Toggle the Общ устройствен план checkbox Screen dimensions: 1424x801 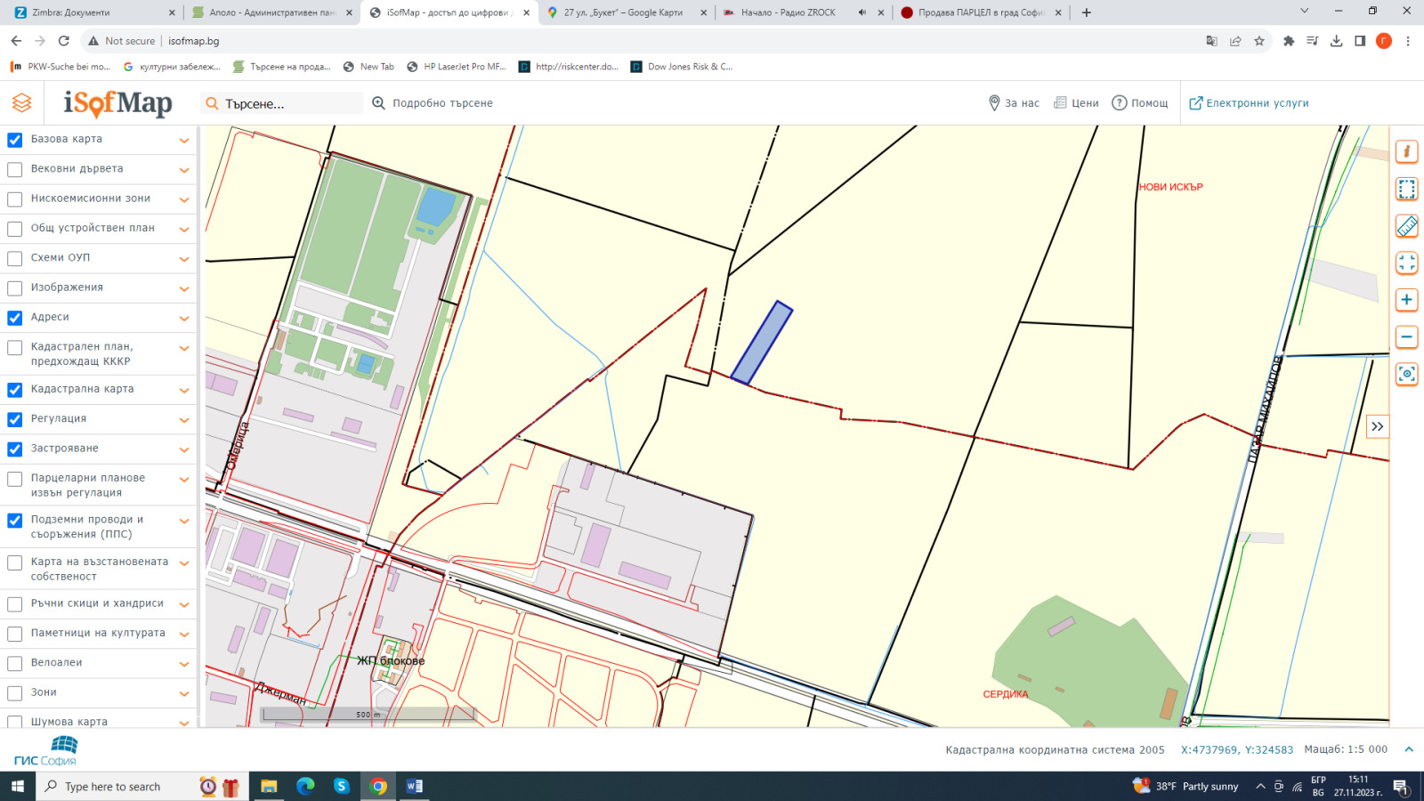click(x=15, y=229)
